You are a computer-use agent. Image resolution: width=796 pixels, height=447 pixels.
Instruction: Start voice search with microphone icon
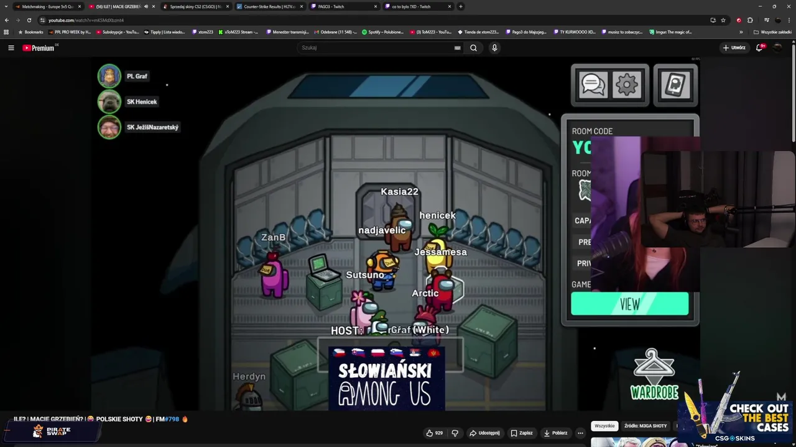point(494,48)
